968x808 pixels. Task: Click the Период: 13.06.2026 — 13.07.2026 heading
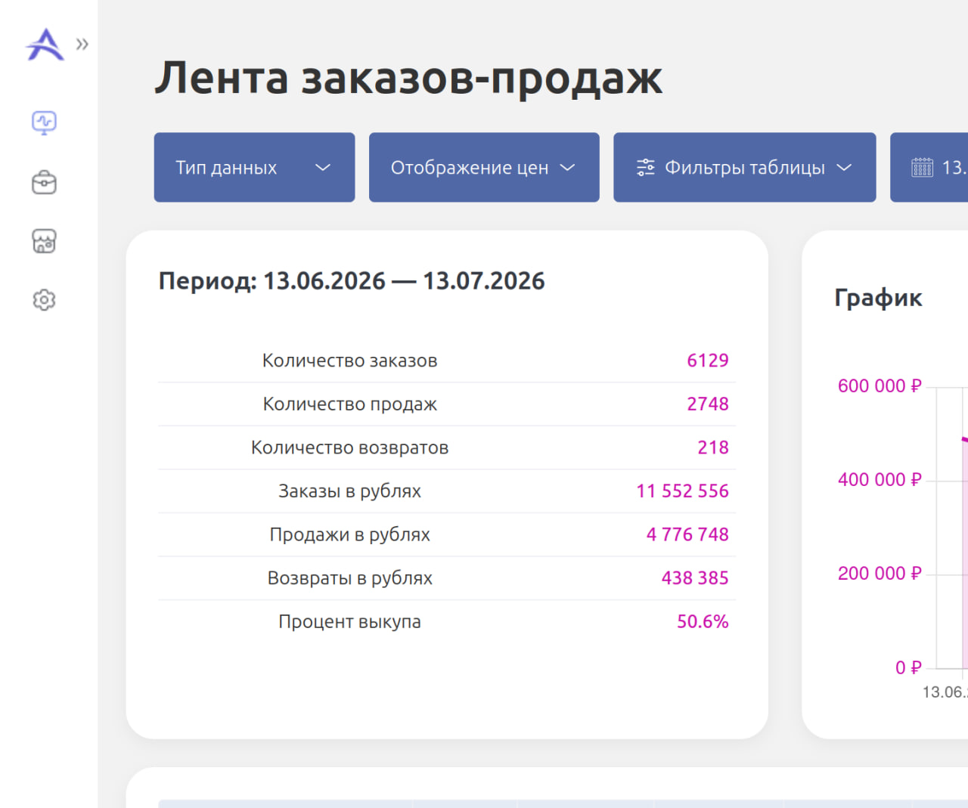pos(352,280)
